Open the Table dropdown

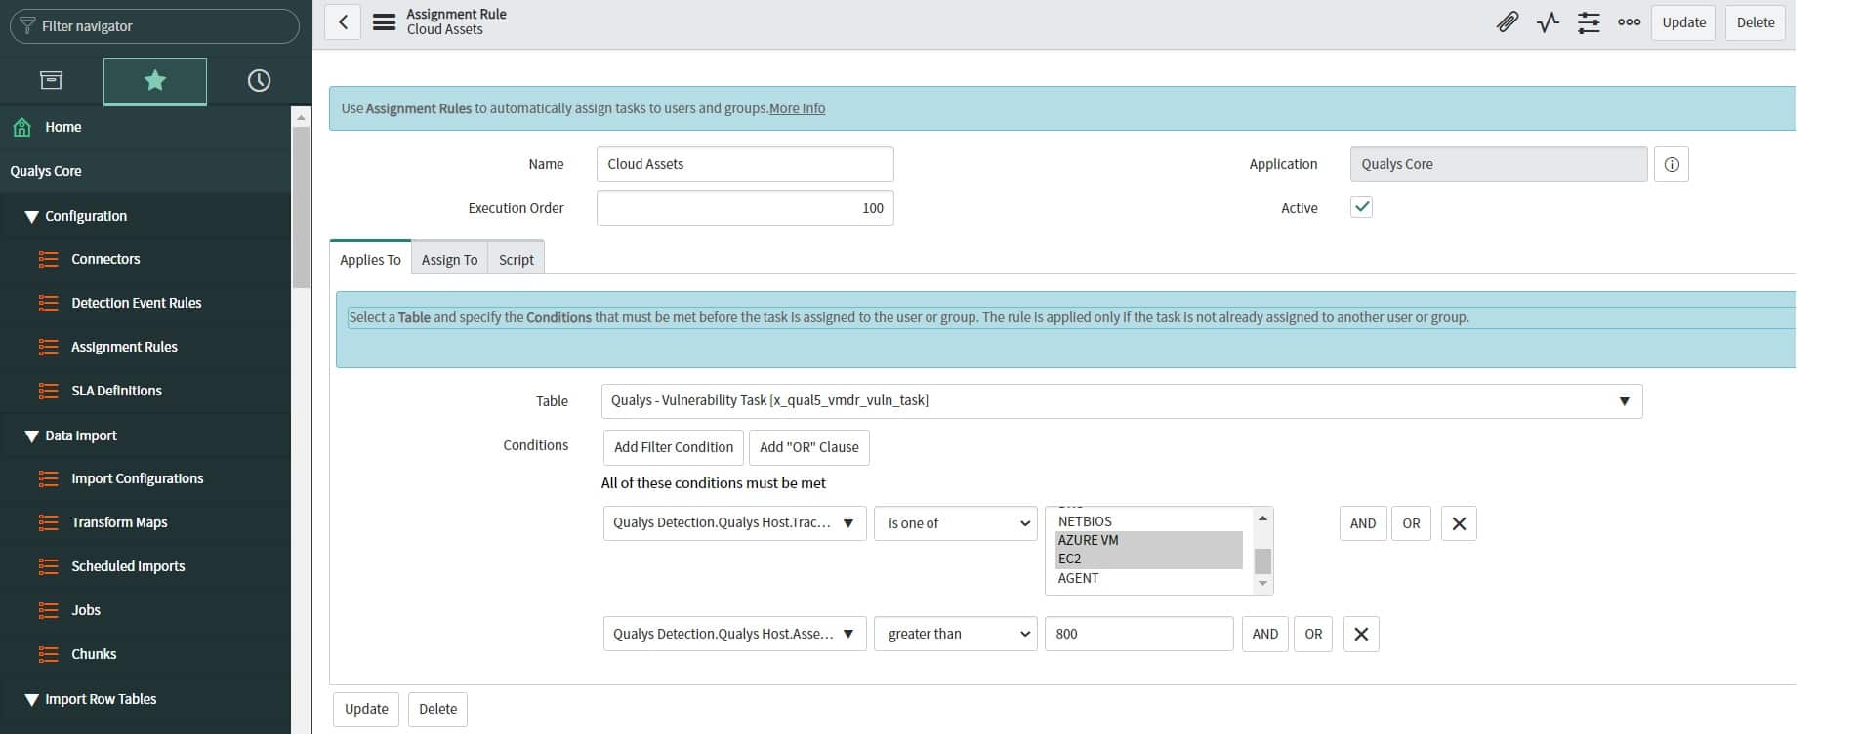pos(1122,400)
